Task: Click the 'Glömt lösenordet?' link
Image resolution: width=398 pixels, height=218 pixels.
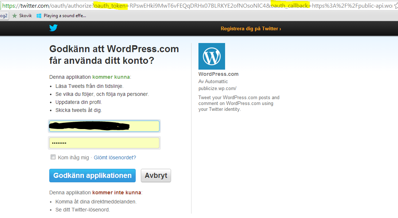Action: pyautogui.click(x=115, y=157)
